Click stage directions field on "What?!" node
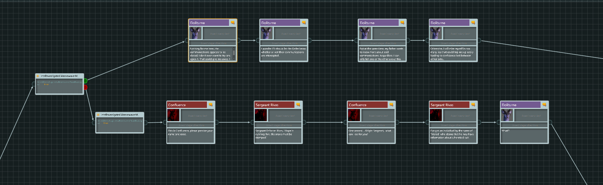Image resolution: width=603 pixels, height=185 pixels. (524, 125)
